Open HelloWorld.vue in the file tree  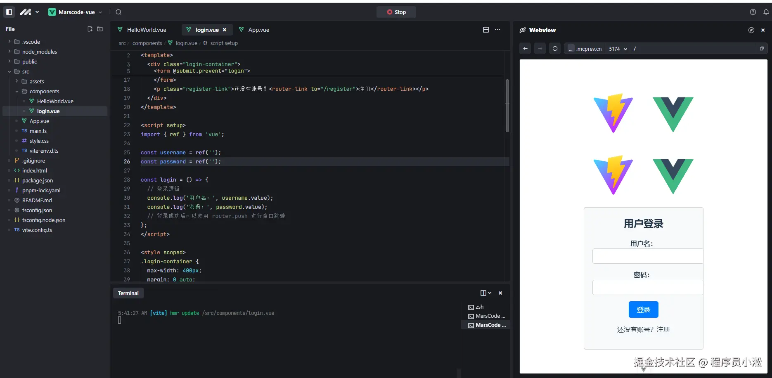(x=55, y=101)
